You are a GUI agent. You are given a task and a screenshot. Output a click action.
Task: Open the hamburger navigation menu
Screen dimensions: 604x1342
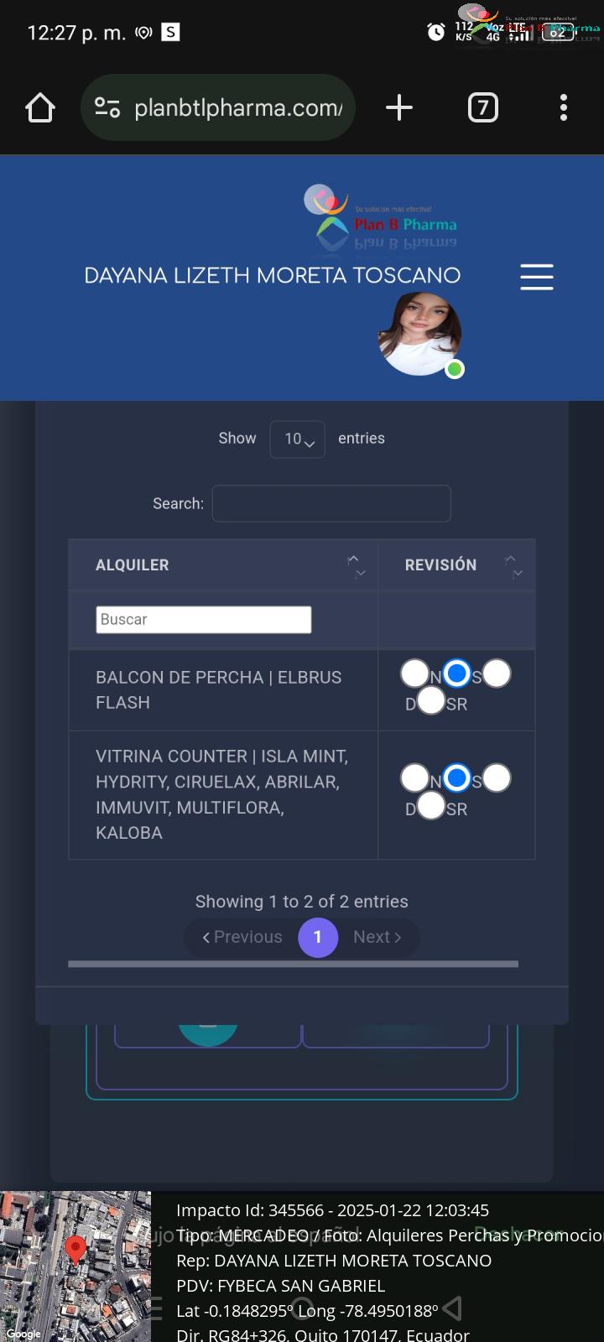click(x=537, y=277)
